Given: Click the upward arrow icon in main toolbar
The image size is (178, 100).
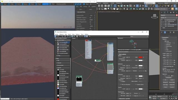Looking at the screenshot, I should pos(124,9).
